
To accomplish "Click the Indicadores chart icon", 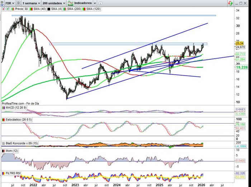I will pos(70,3).
